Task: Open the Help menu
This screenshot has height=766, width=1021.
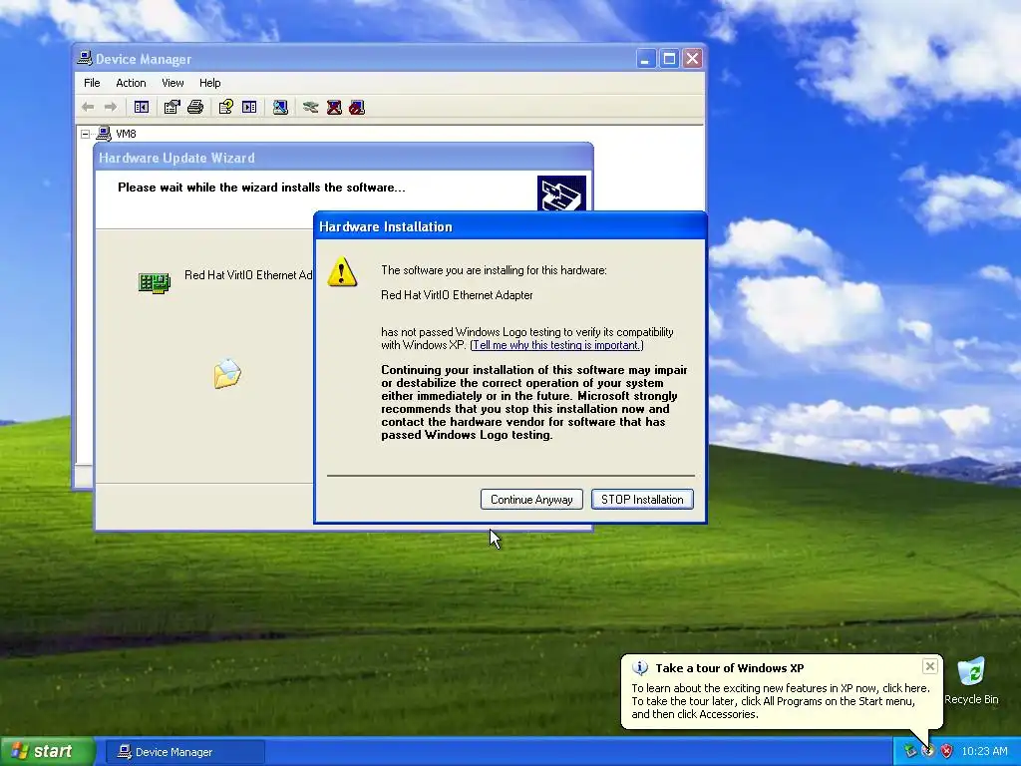Action: [x=209, y=83]
